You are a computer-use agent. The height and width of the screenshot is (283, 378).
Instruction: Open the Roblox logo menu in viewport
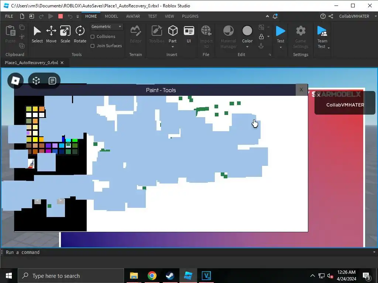(x=16, y=81)
